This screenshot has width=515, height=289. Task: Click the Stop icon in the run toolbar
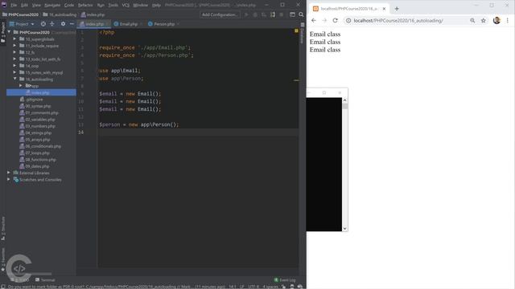click(282, 14)
